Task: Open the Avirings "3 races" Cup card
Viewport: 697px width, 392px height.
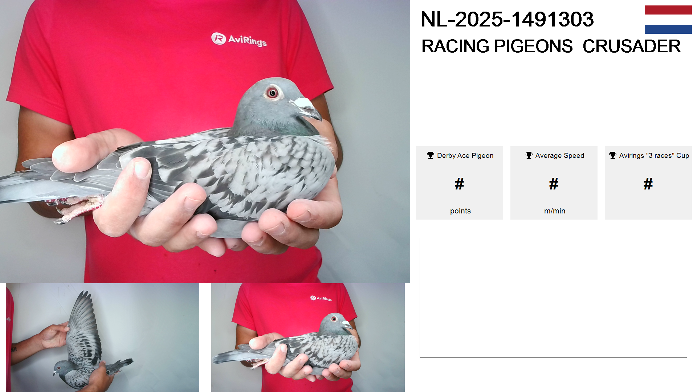Action: click(648, 183)
